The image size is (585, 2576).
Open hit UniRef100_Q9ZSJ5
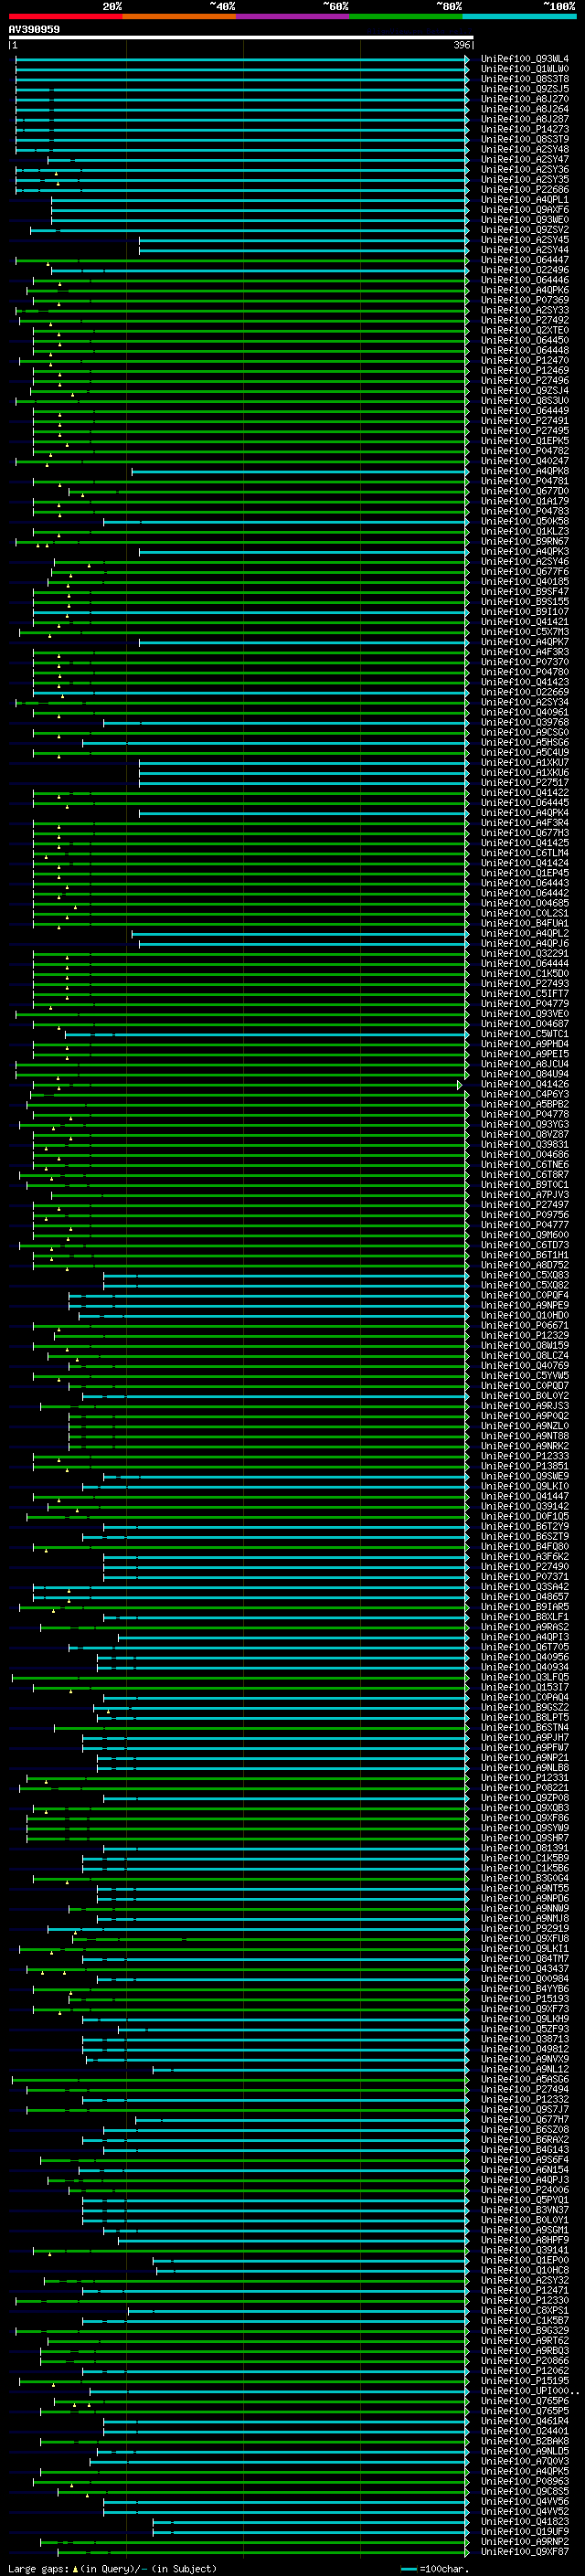click(525, 89)
